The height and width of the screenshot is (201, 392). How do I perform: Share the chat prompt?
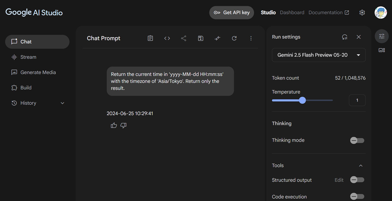coord(184,38)
